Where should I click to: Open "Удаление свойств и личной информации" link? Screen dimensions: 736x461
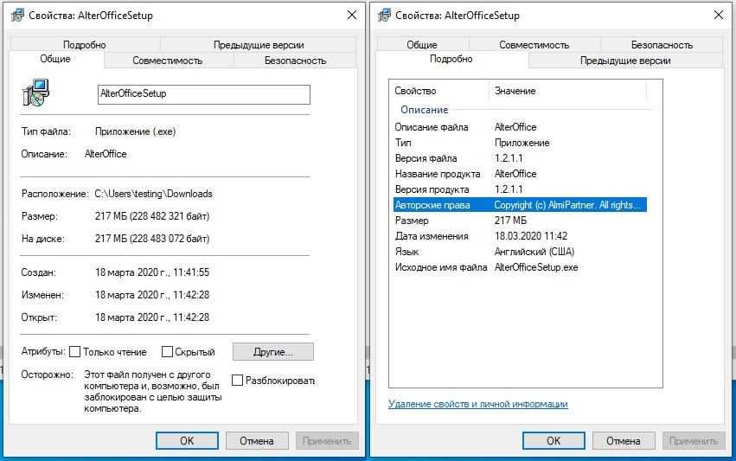tap(478, 404)
